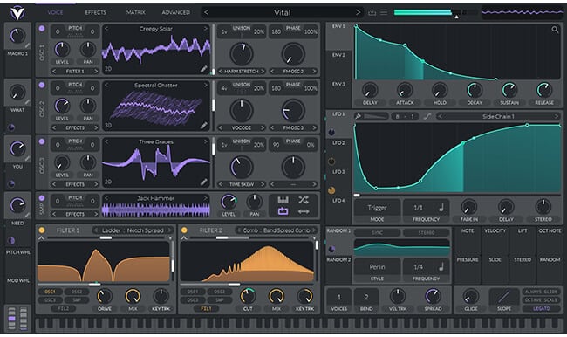The height and width of the screenshot is (337, 567).
Task: Disable Filter 1 power button
Action: [42, 230]
